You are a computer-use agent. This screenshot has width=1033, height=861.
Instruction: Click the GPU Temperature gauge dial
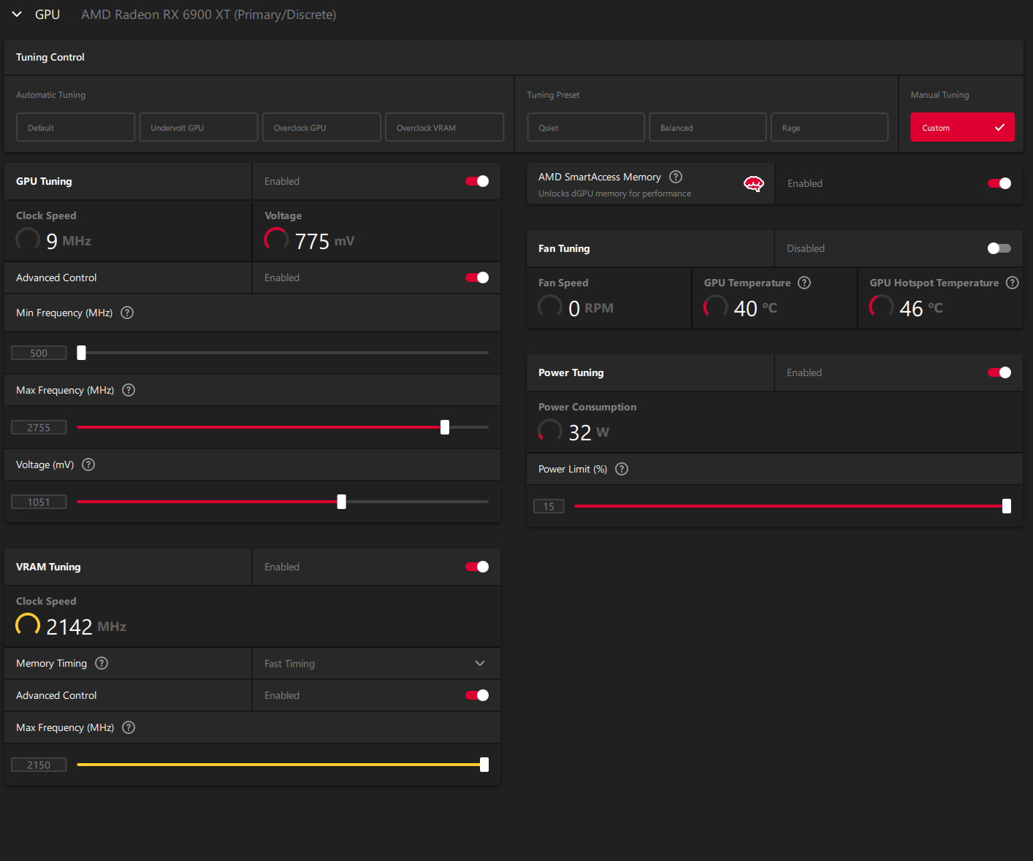pyautogui.click(x=716, y=306)
